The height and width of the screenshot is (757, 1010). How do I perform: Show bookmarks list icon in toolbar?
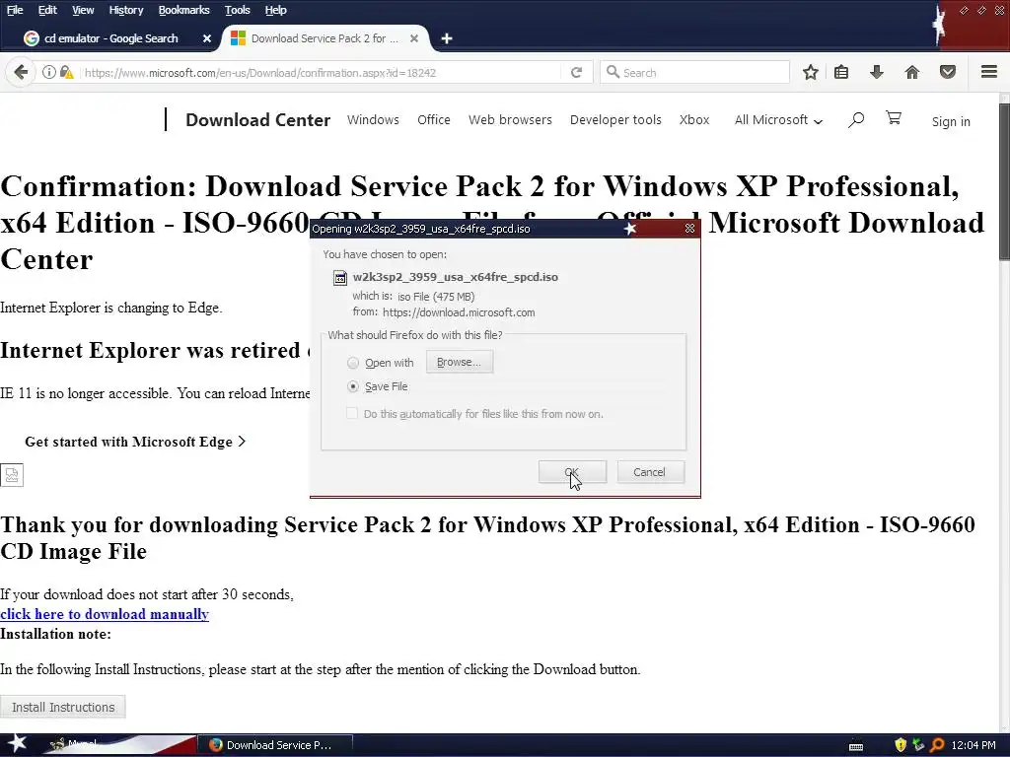coord(841,72)
